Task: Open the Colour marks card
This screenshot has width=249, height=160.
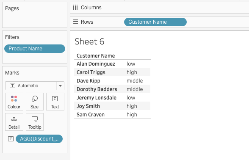Action: coord(14,102)
